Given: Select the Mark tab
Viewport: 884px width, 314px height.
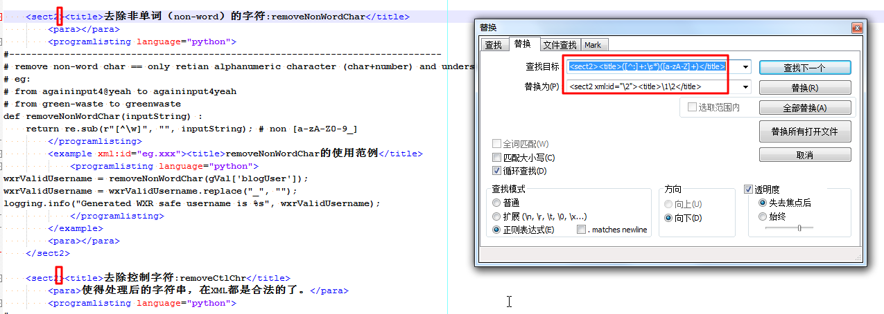Looking at the screenshot, I should (x=593, y=45).
